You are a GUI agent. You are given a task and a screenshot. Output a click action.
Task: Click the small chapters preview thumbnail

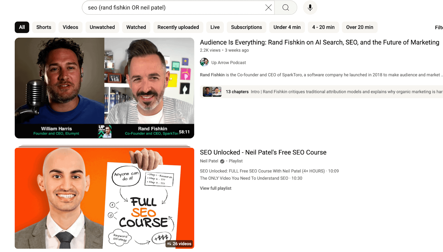pos(212,92)
